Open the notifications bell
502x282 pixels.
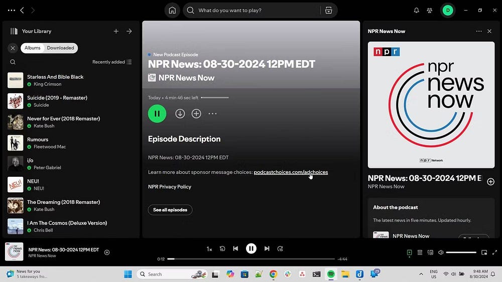[416, 11]
